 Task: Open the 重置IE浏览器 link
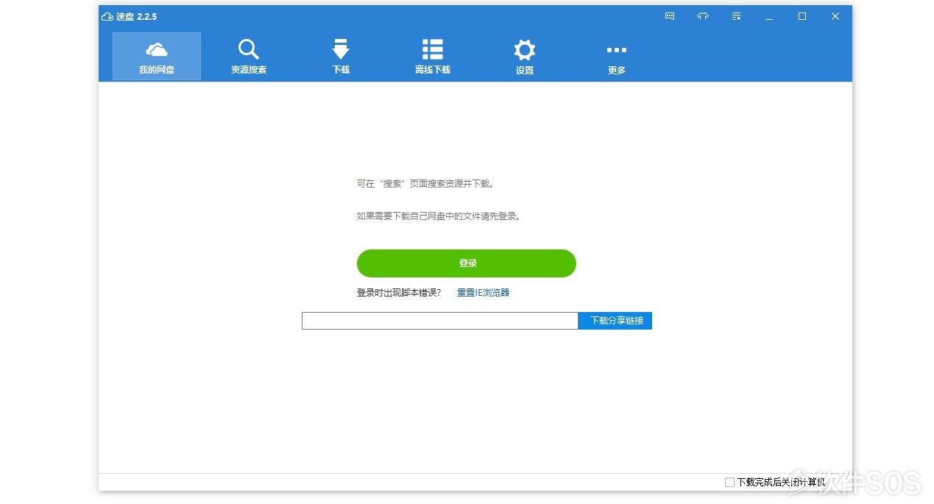click(483, 293)
